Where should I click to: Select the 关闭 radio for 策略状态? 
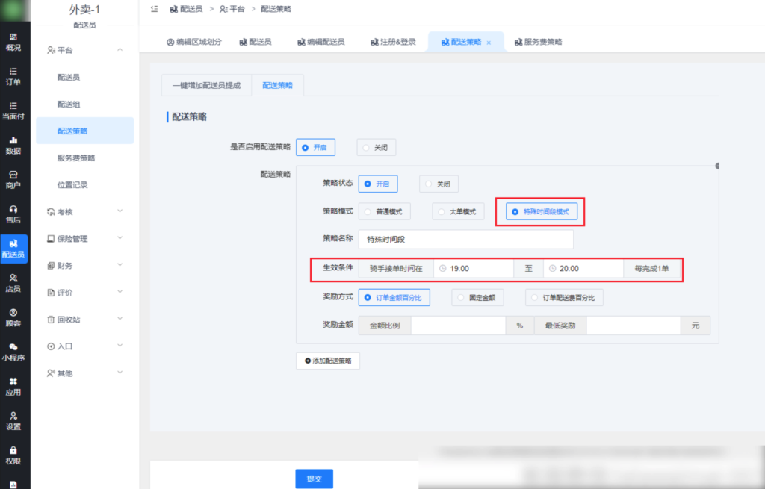439,184
